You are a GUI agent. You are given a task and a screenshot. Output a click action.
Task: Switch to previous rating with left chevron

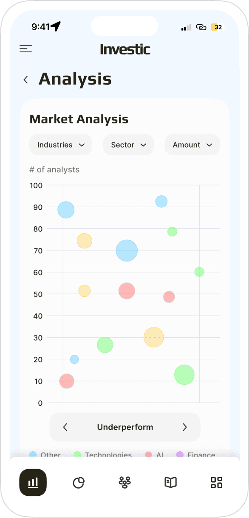click(x=65, y=427)
